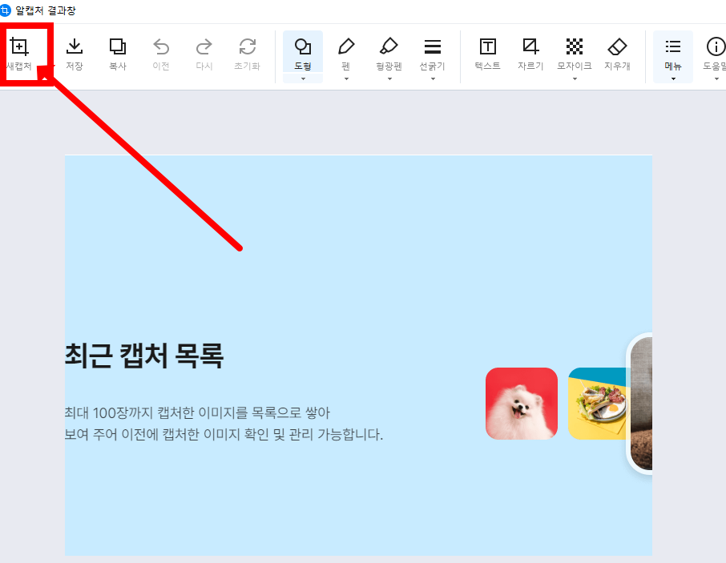Select the 형광펜 (Highlighter) tool

(x=389, y=48)
